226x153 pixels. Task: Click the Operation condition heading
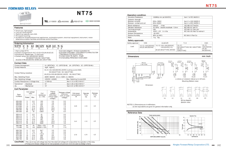click(137, 15)
